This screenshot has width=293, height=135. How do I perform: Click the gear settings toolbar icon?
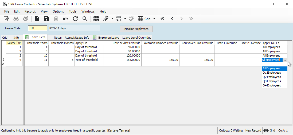point(25,19)
